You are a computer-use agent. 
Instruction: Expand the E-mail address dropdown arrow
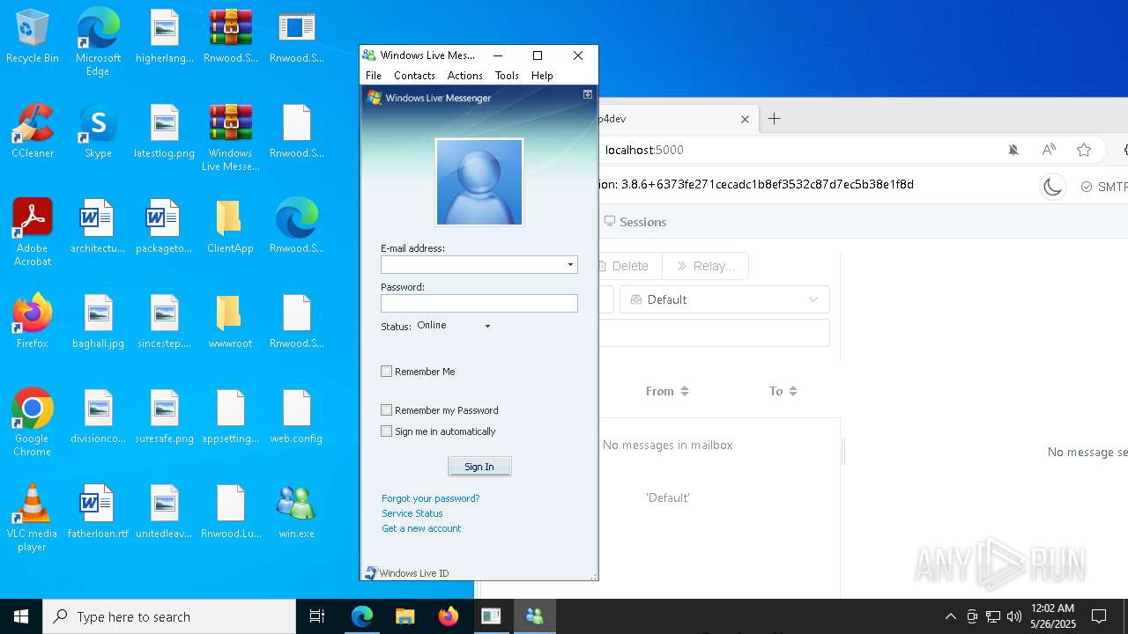point(570,265)
